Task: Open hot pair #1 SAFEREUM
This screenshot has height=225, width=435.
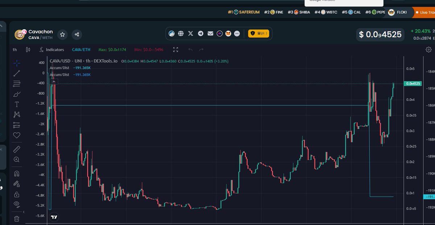Action: click(244, 12)
